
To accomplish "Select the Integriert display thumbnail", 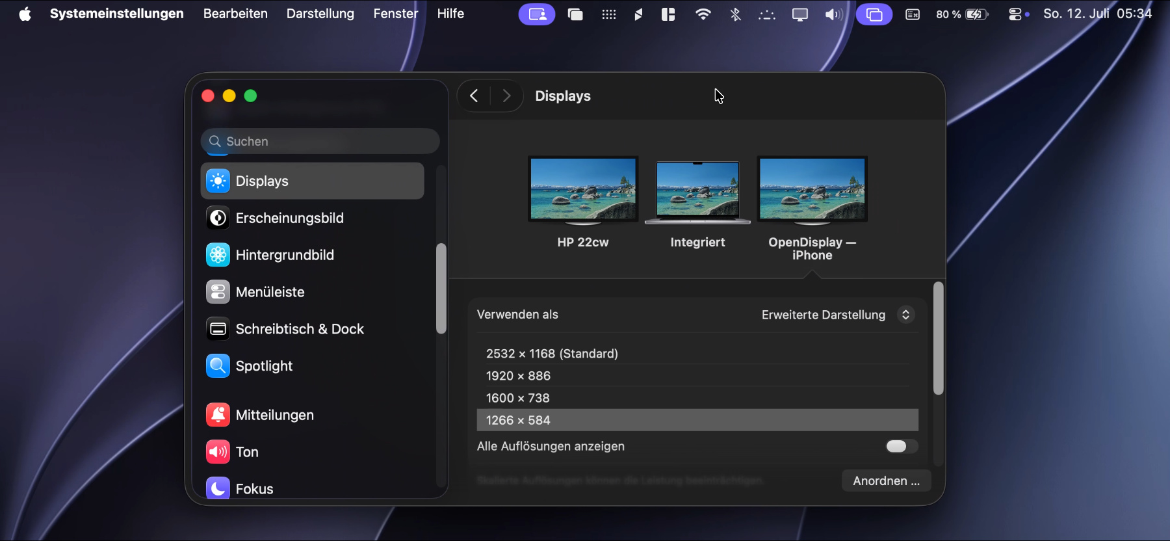I will (x=697, y=192).
